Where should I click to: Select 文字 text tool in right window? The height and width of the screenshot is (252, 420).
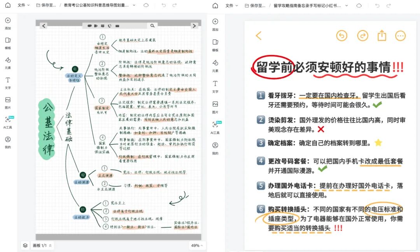(x=215, y=87)
